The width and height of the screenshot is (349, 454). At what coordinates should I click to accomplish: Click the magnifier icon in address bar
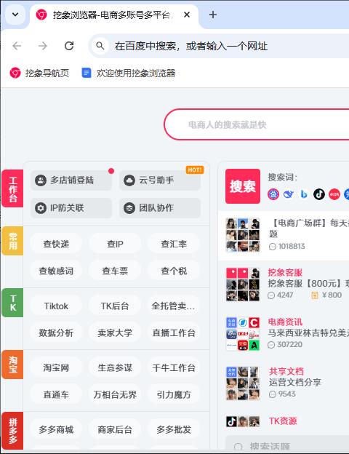(x=100, y=46)
